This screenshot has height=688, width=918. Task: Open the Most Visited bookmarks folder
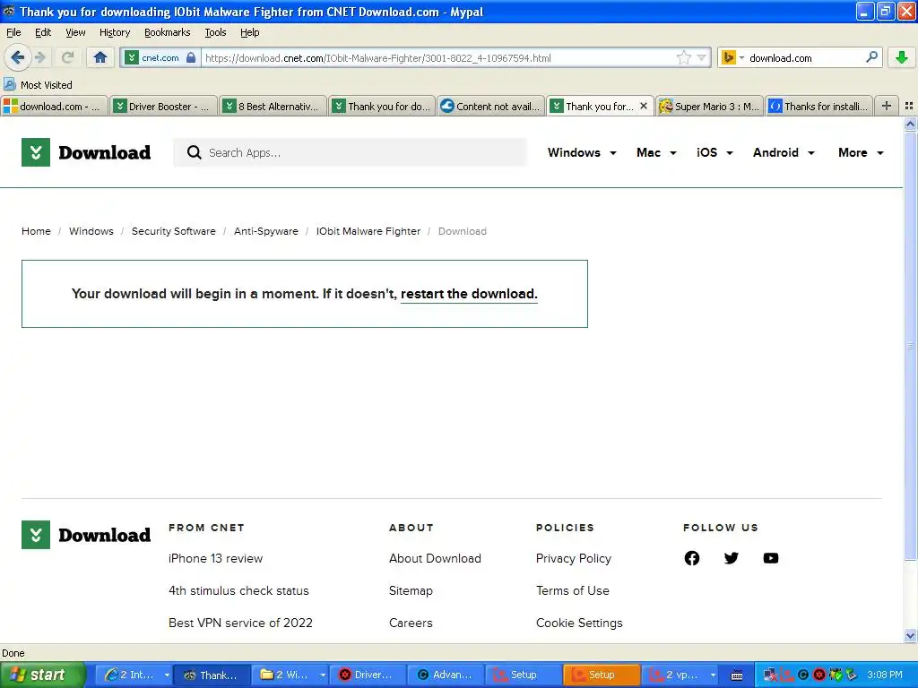[38, 85]
